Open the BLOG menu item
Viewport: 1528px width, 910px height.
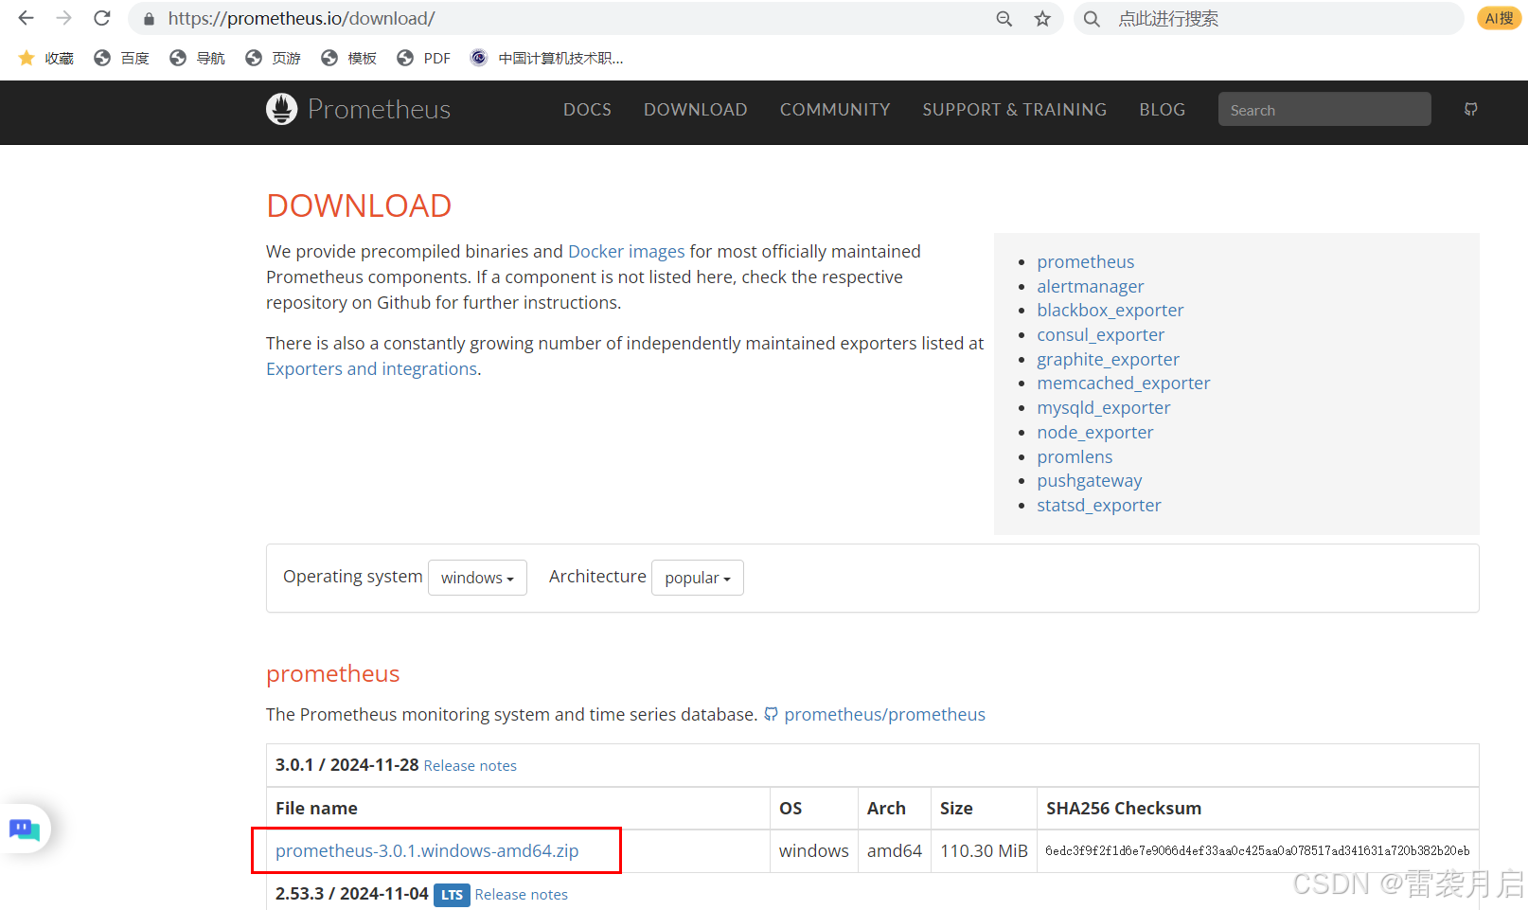click(1163, 110)
